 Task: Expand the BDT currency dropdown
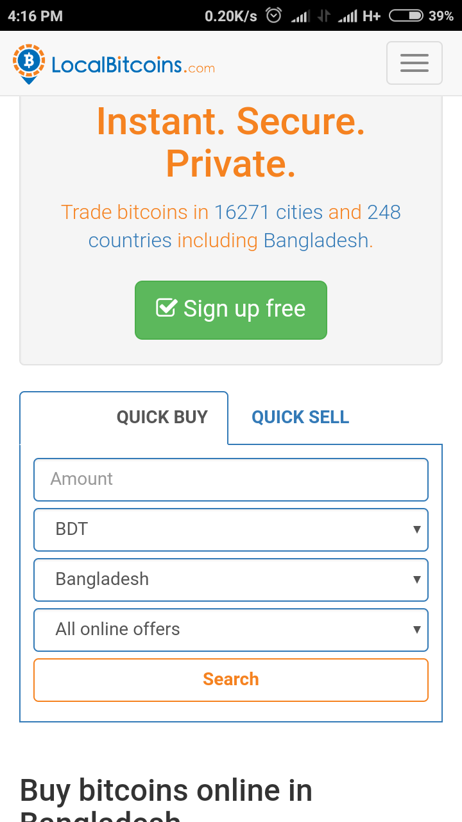coord(231,530)
